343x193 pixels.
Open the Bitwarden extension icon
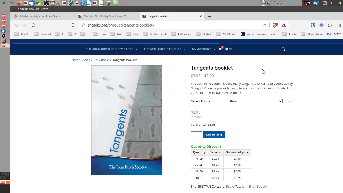(x=313, y=25)
